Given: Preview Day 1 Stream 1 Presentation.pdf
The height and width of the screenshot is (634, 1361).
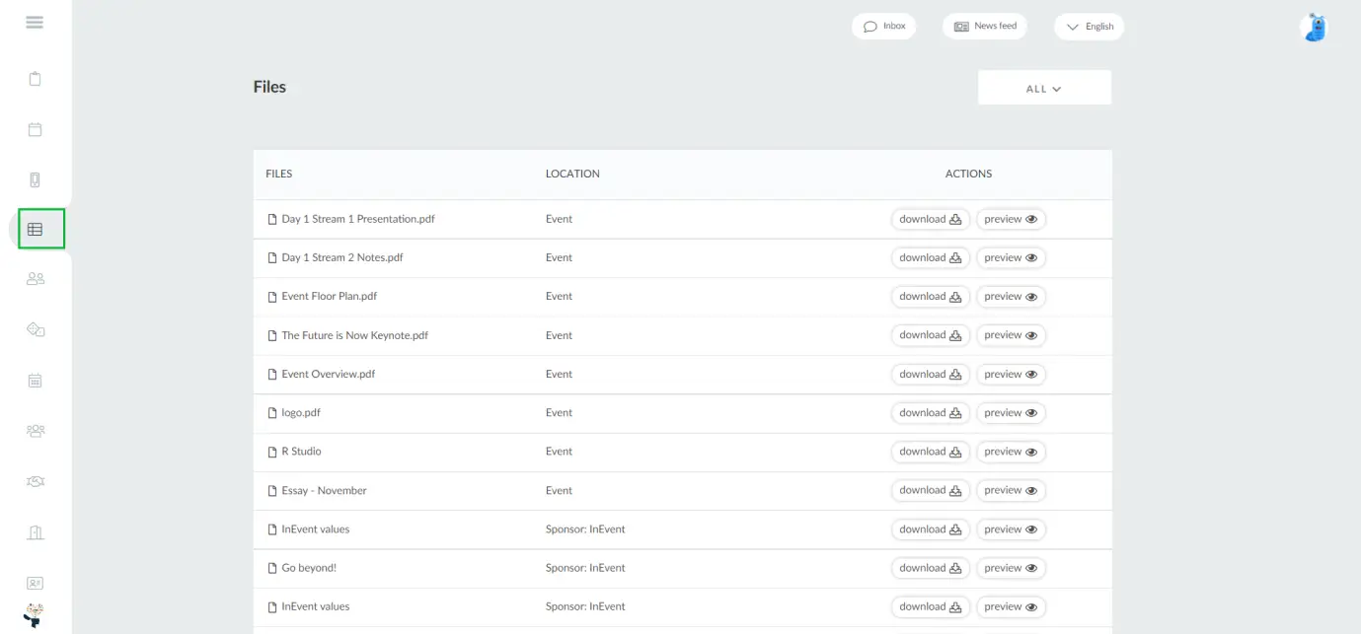Looking at the screenshot, I should point(1011,219).
